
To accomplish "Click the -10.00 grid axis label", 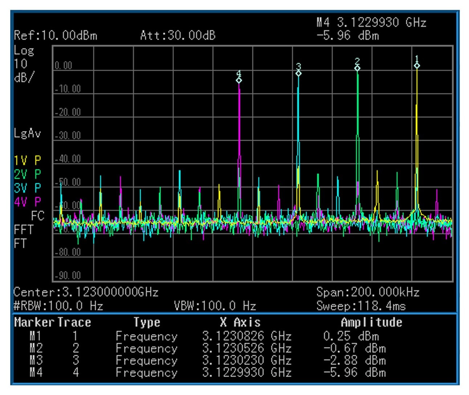I will pos(68,89).
